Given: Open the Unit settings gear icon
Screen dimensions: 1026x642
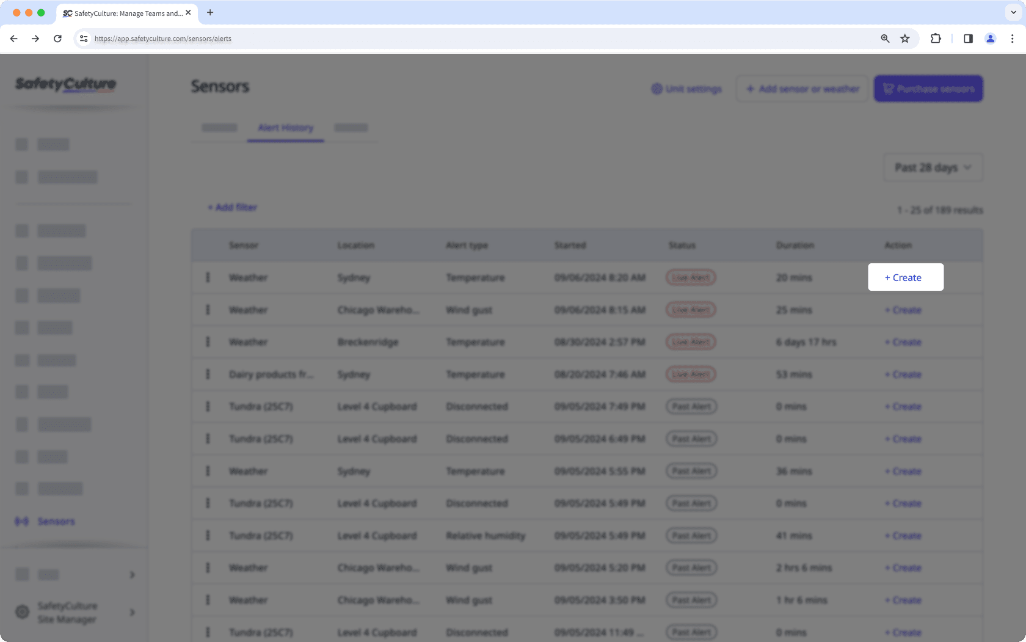Looking at the screenshot, I should (x=658, y=89).
